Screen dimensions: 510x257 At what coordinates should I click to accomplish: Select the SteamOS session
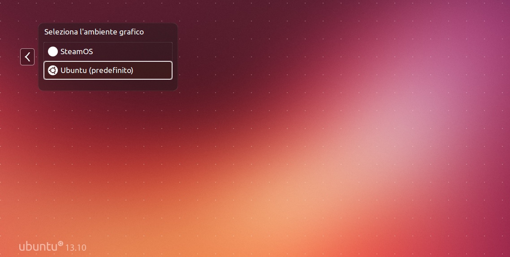pyautogui.click(x=108, y=51)
